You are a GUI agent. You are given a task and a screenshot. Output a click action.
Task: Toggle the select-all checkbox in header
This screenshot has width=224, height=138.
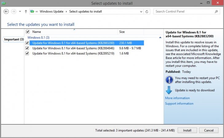(27, 32)
